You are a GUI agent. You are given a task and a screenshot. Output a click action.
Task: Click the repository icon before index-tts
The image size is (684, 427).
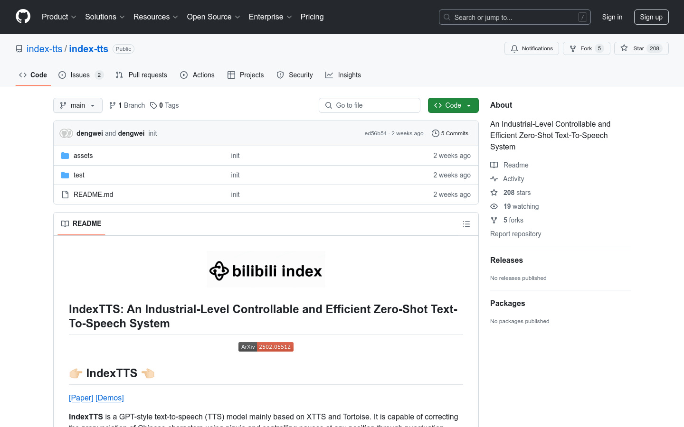pyautogui.click(x=19, y=49)
